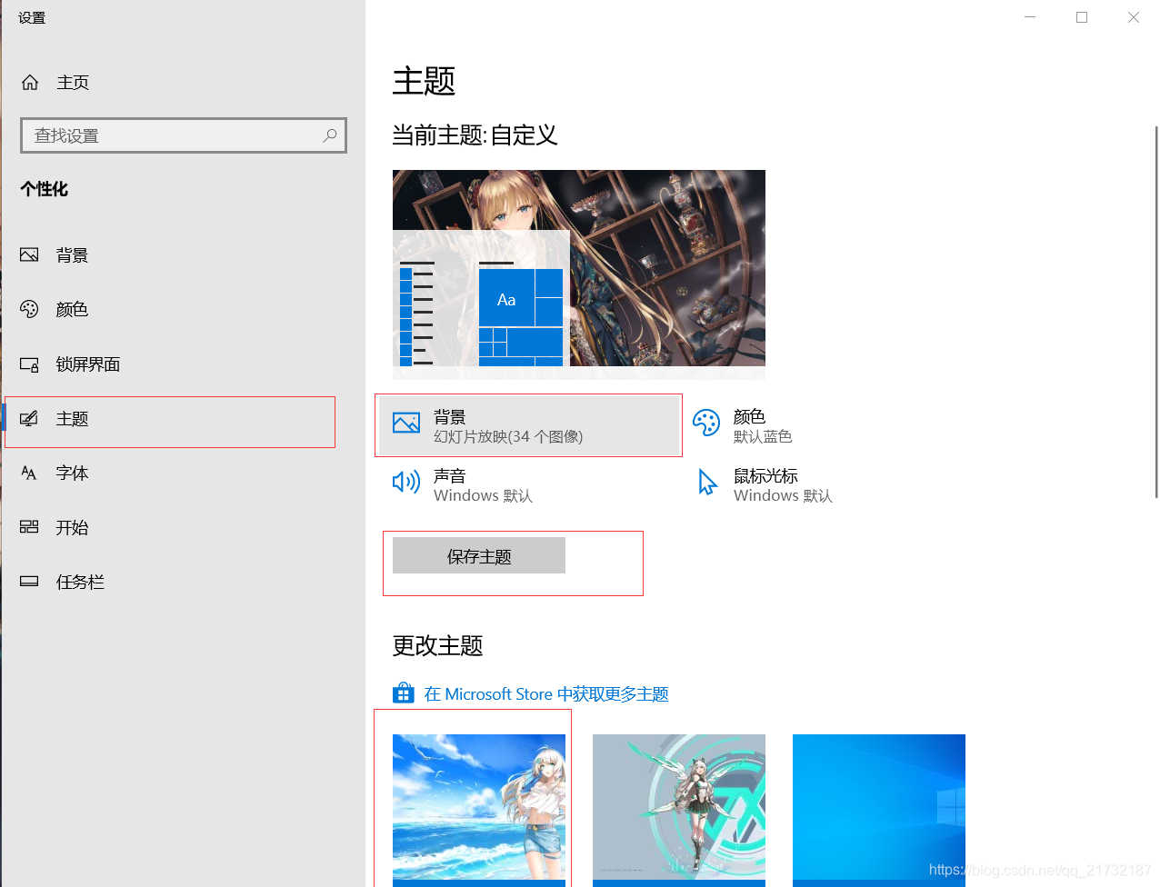Click the 保存主题 button
This screenshot has height=887, width=1160.
pos(479,555)
